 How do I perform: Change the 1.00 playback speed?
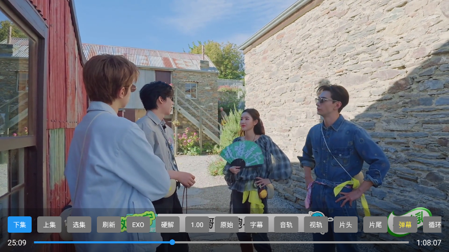click(197, 225)
